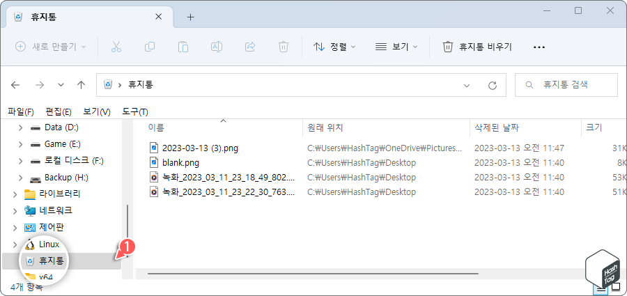Image resolution: width=627 pixels, height=296 pixels.
Task: Click the Rename icon in toolbar
Action: point(217,47)
